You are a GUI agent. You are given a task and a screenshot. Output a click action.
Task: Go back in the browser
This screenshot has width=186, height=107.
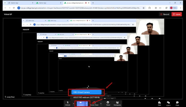(x=5, y=8)
